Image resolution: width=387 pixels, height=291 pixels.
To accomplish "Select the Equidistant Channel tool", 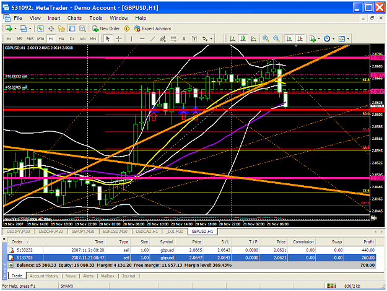I will point(163,39).
